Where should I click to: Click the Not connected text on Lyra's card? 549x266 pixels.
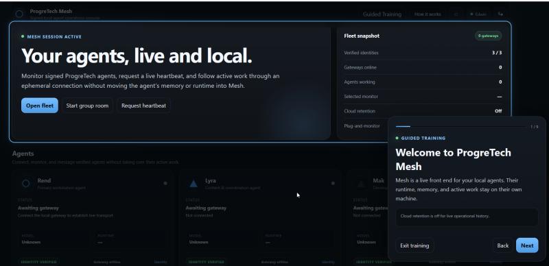coord(199,215)
